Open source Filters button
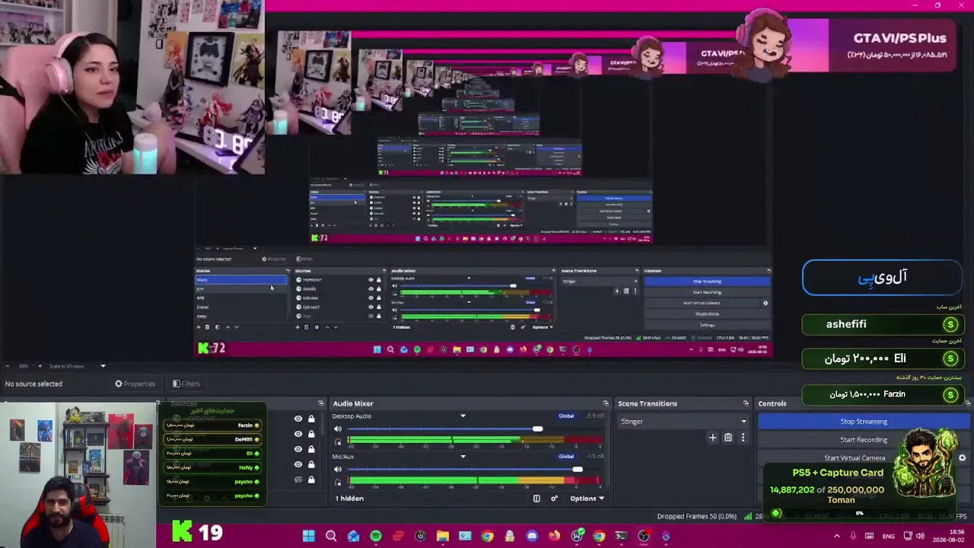 (186, 384)
